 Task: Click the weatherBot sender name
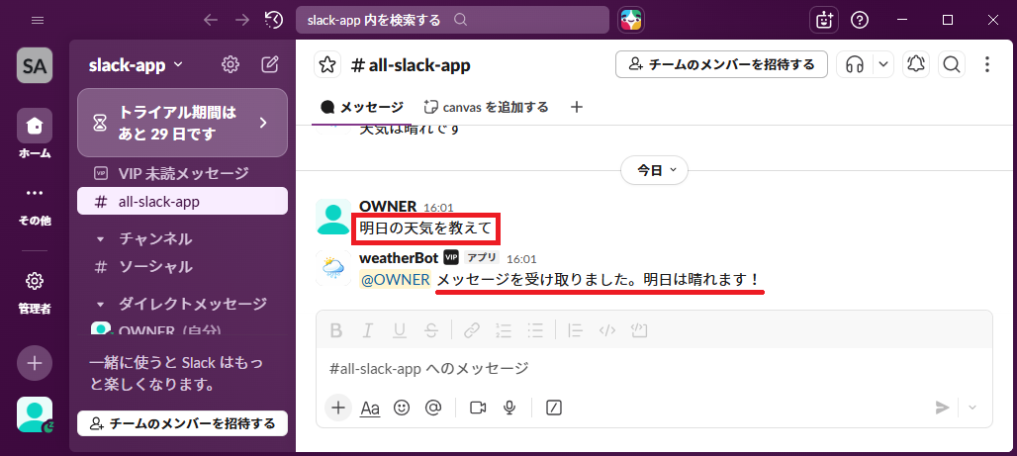point(399,257)
